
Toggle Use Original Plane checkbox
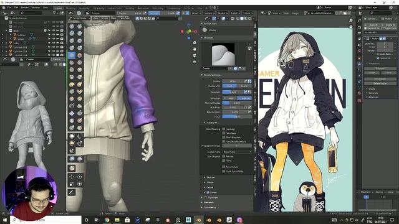[x=224, y=161]
